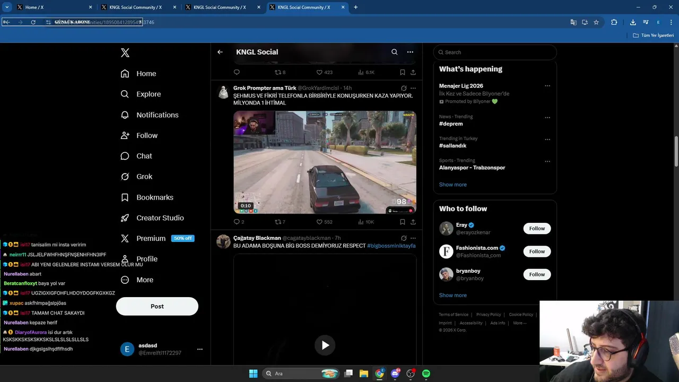679x382 pixels.
Task: Open options for Alanyaspor - Trabzonspor trend
Action: pos(547,161)
